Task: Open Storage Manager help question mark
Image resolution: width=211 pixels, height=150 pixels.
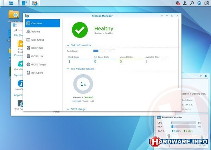Action: pos(162,16)
